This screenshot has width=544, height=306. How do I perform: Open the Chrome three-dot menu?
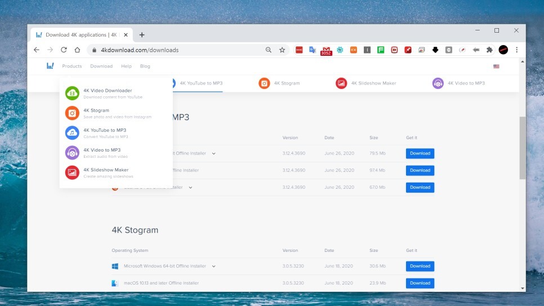516,50
